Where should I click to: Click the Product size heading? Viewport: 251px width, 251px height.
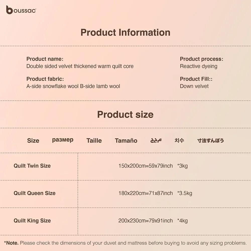click(x=125, y=114)
